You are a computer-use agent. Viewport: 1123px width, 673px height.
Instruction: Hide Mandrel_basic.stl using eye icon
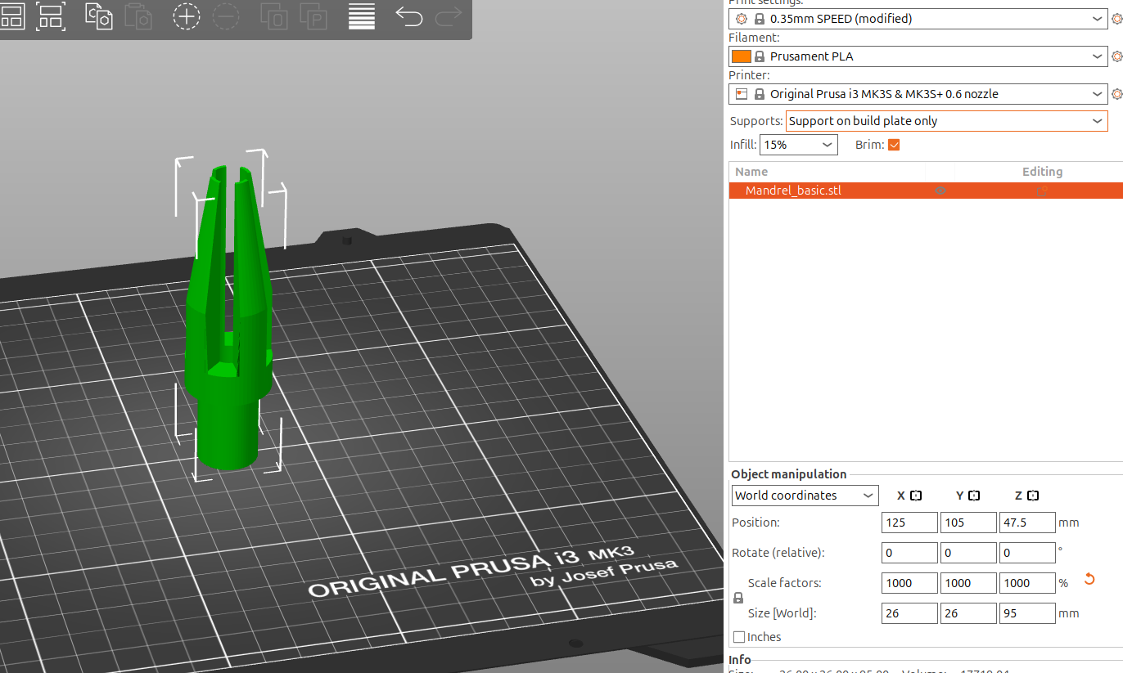tap(940, 191)
